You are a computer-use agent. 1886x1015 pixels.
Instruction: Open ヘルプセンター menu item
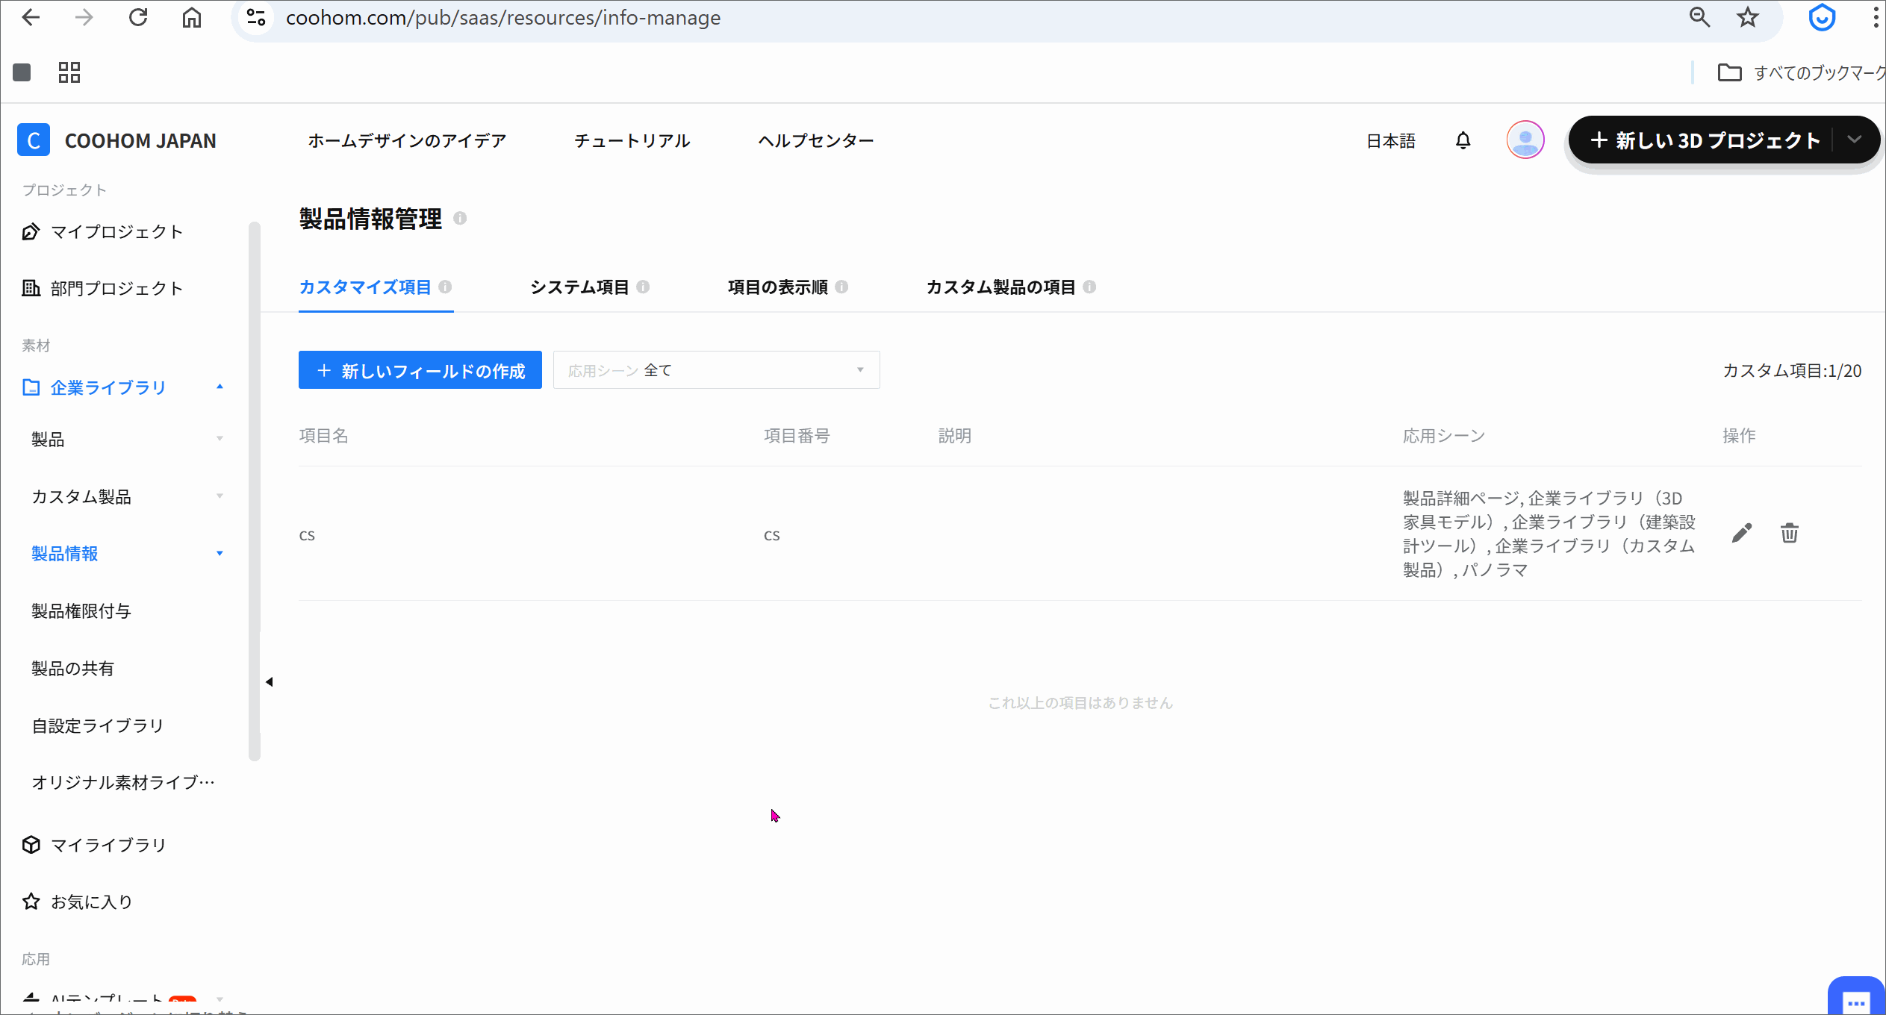tap(815, 140)
